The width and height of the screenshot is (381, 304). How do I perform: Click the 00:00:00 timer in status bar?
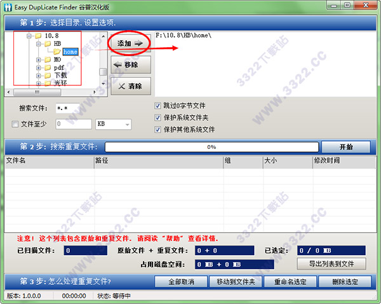(x=74, y=296)
